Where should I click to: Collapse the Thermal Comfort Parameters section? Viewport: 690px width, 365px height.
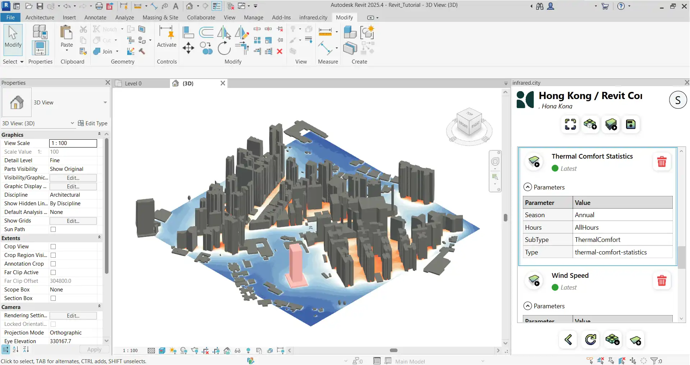coord(528,187)
